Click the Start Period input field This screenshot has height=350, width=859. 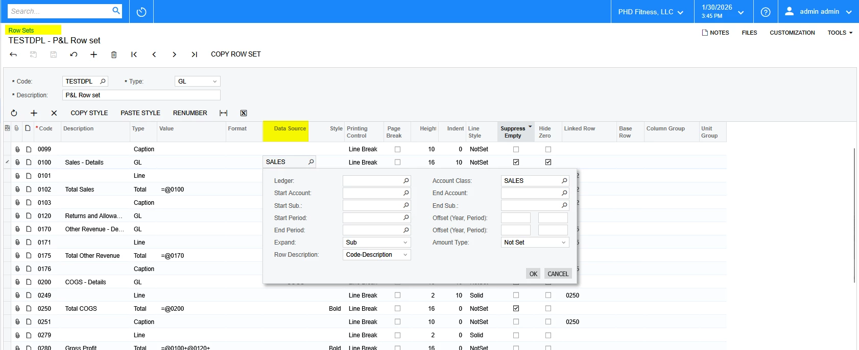click(376, 218)
